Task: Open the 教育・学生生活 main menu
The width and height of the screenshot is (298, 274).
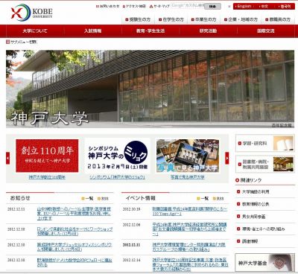Action: tap(150, 31)
